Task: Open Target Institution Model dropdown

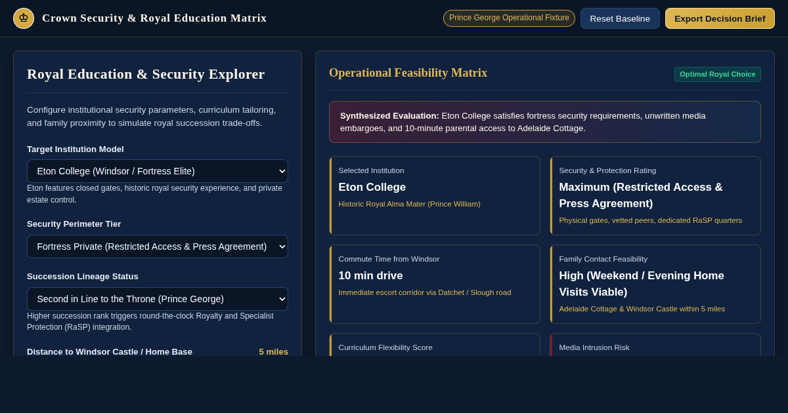Action: 158,171
